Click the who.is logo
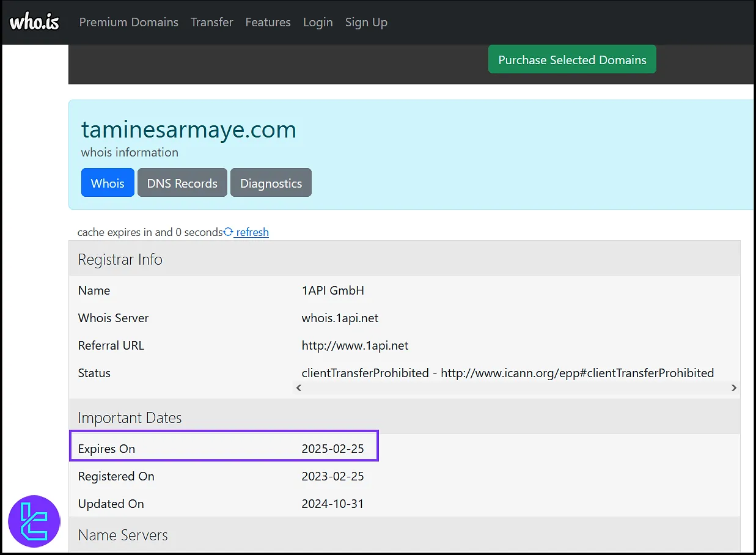The width and height of the screenshot is (756, 555). coord(34,22)
